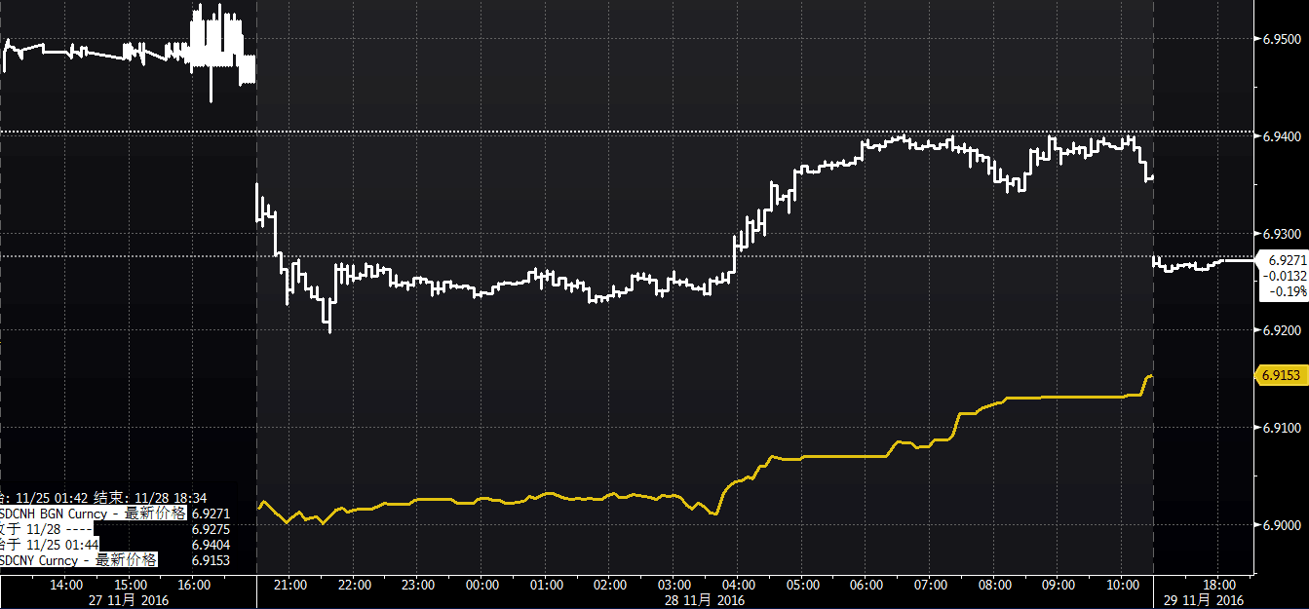Click the 6.9500 y-axis label

pos(1282,39)
